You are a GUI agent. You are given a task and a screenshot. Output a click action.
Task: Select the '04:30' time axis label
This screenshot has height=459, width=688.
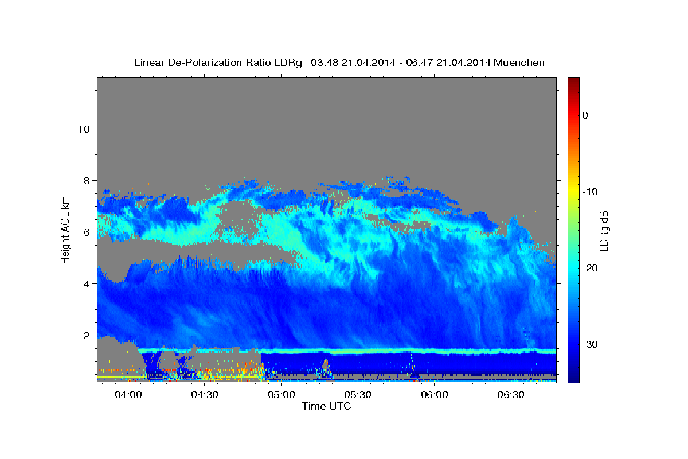(x=205, y=395)
